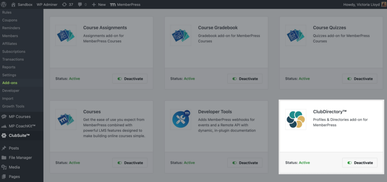This screenshot has height=182, width=387.
Task: Open Posts menu label
Action: tap(14, 148)
